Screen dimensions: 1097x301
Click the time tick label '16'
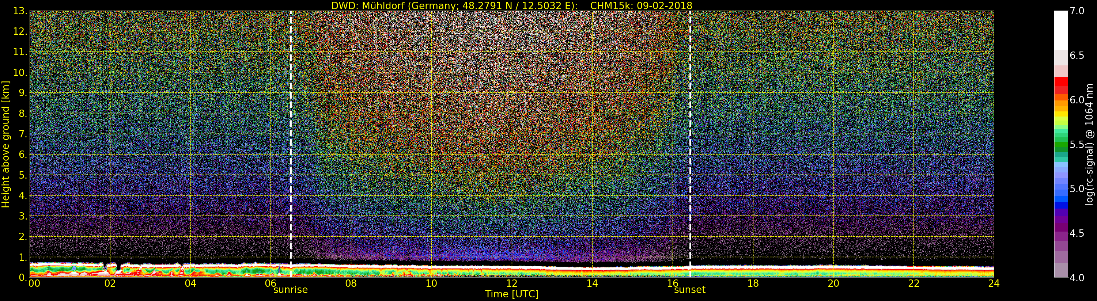click(x=673, y=283)
